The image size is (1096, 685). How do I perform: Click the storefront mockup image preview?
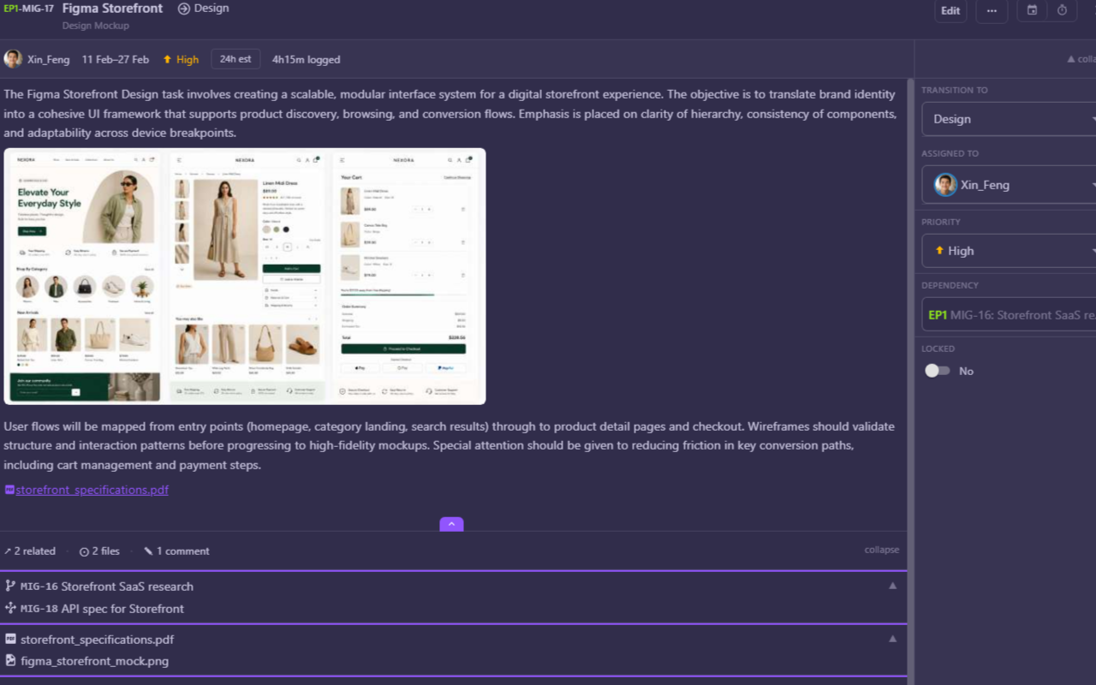[x=245, y=276]
